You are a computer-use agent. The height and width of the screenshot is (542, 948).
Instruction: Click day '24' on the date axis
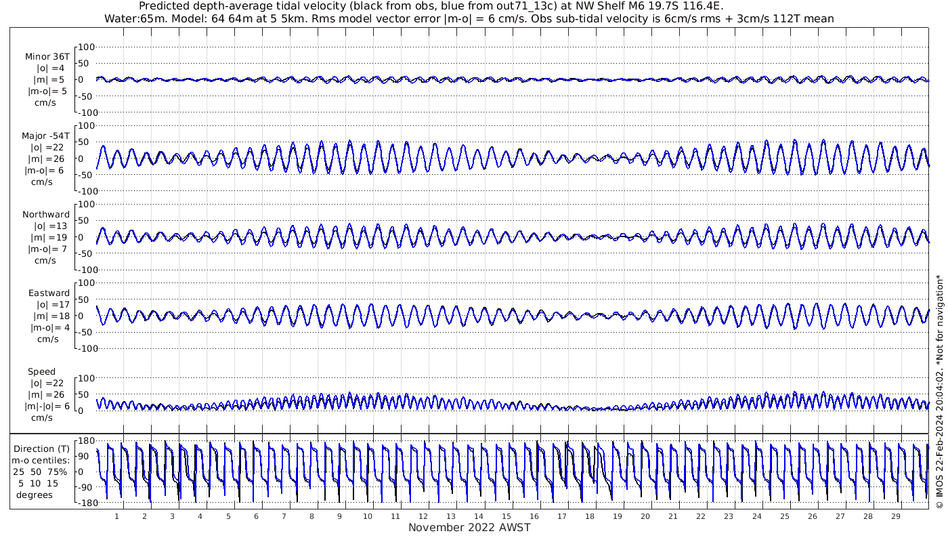pyautogui.click(x=756, y=516)
